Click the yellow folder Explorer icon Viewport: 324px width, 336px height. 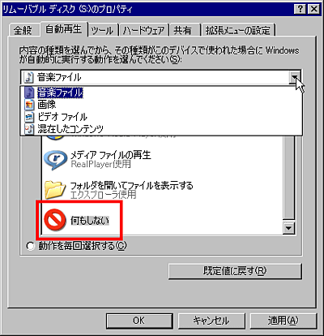click(55, 190)
